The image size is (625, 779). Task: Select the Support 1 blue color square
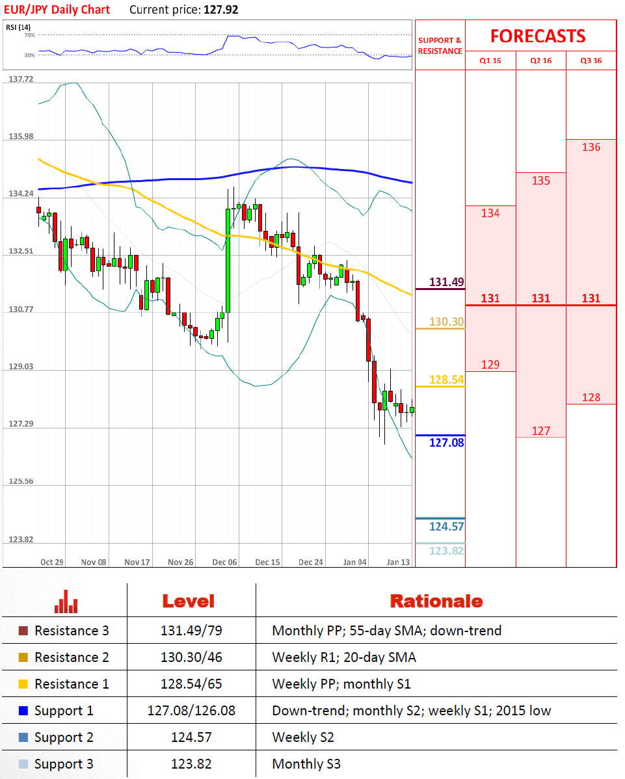23,711
